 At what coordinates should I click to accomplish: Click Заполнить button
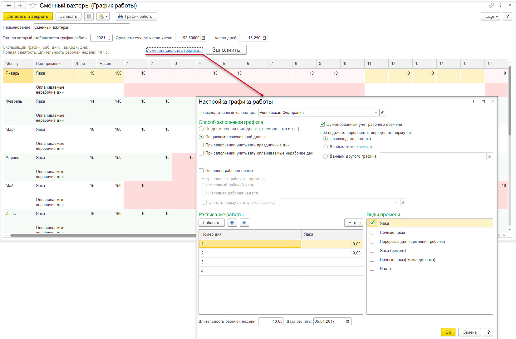click(226, 50)
